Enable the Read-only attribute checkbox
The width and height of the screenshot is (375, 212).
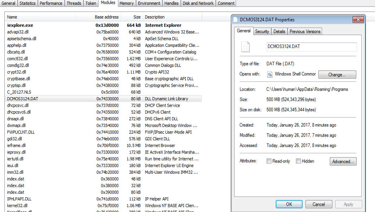click(x=269, y=161)
